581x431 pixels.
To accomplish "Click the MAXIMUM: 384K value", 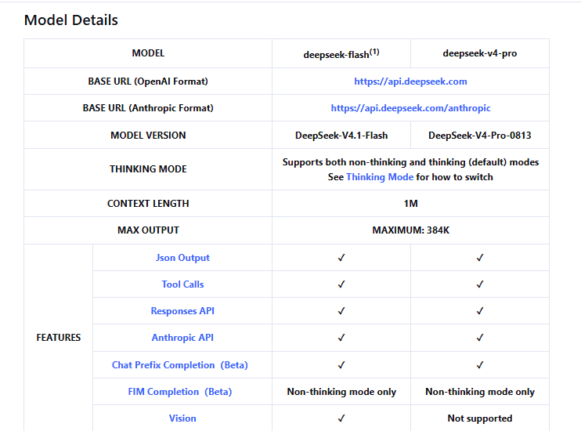I will click(x=410, y=230).
